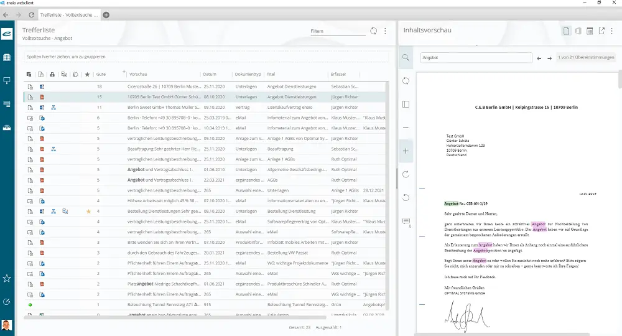Open the monitor/desktop icon in the sidebar
Viewport: 622px width, 336px height.
(7, 80)
